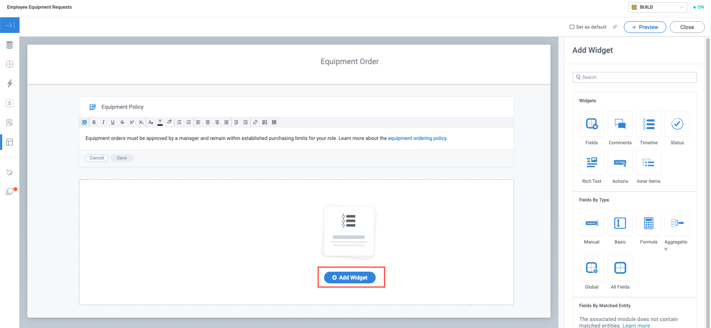Click the Add Widget panel scrollbar
The height and width of the screenshot is (328, 711).
[x=708, y=182]
